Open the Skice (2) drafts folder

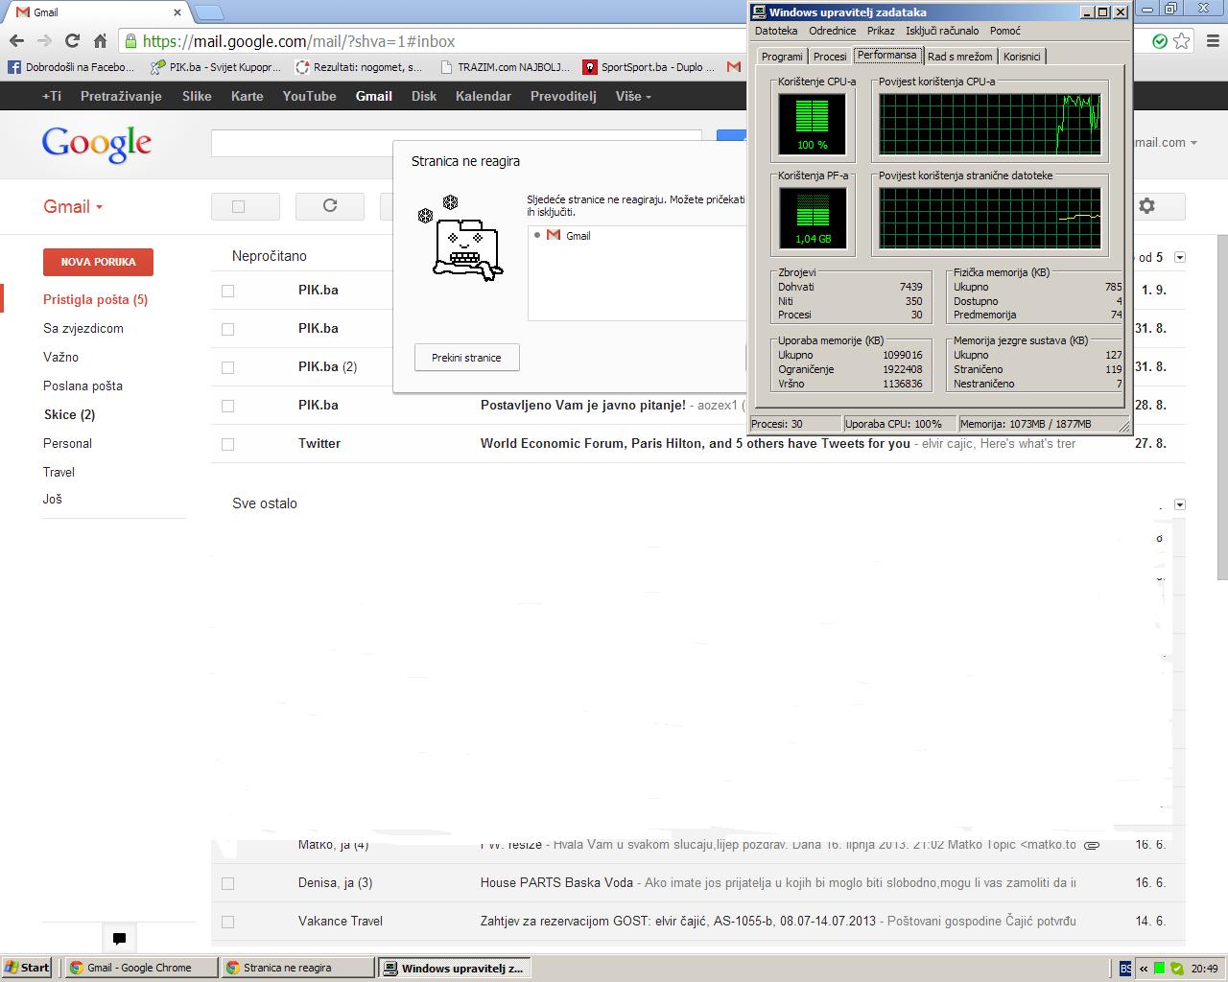click(69, 414)
